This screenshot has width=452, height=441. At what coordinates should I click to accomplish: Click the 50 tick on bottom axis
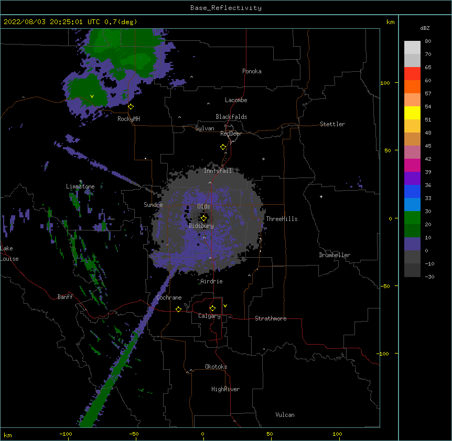pos(270,434)
